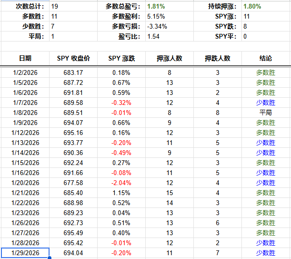Select closing price 695.16
The height and width of the screenshot is (259, 291).
click(x=73, y=133)
